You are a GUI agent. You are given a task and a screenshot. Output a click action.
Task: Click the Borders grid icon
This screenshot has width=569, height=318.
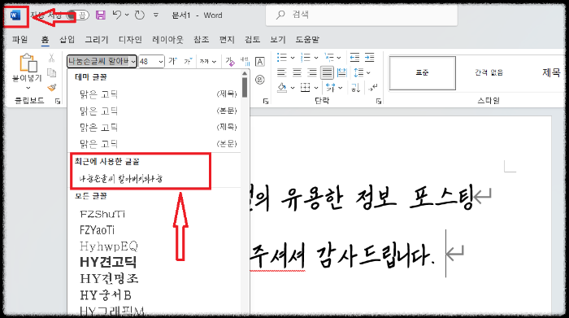305,88
